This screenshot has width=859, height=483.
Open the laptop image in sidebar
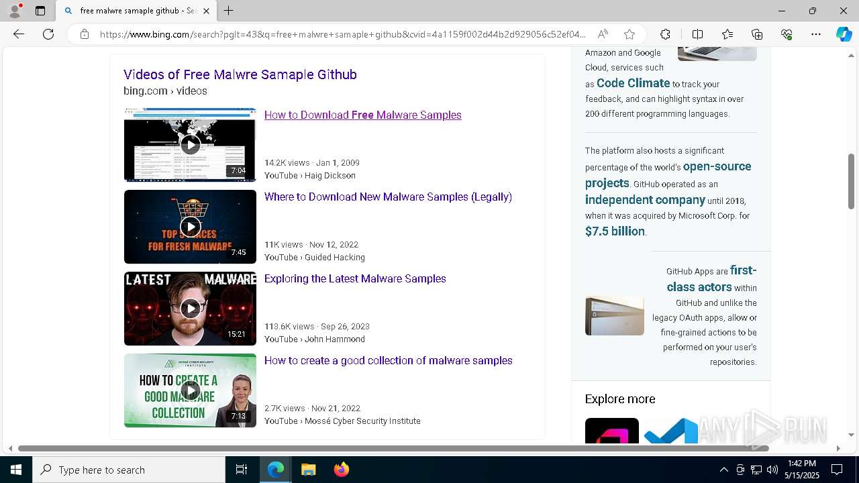[717, 54]
